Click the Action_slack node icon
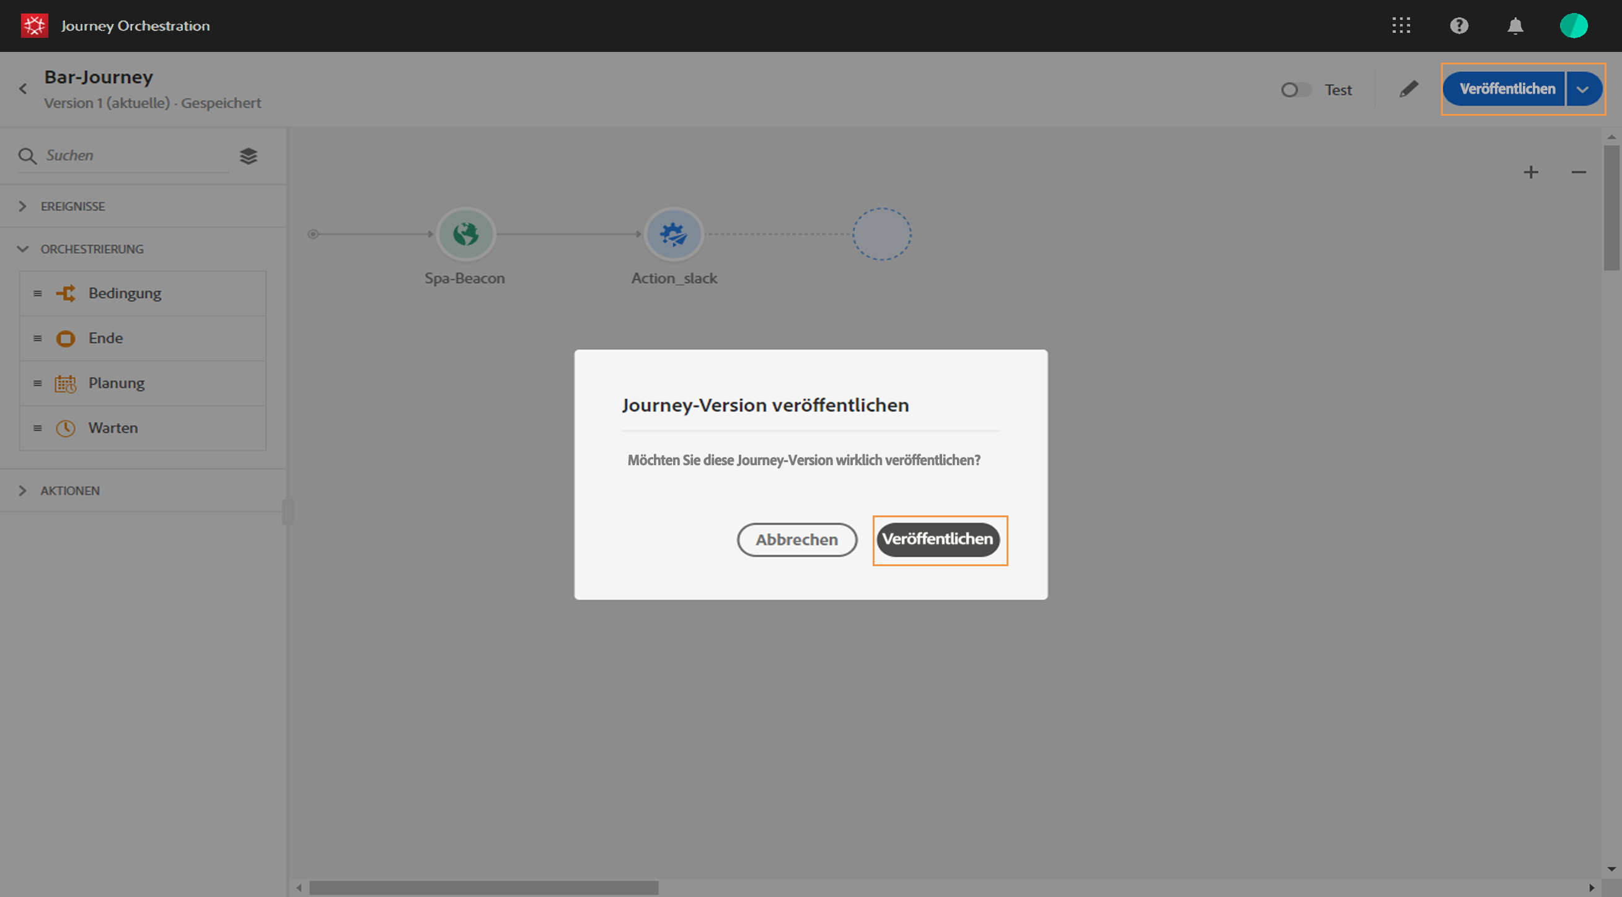Viewport: 1622px width, 897px height. (673, 234)
